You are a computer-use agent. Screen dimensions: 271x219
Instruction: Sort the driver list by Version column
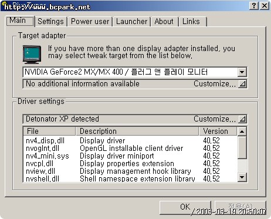(218, 131)
